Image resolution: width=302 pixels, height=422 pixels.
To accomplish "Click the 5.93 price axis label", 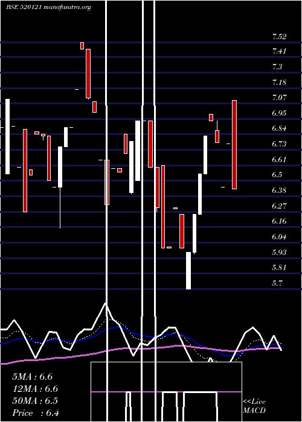I will (x=279, y=253).
